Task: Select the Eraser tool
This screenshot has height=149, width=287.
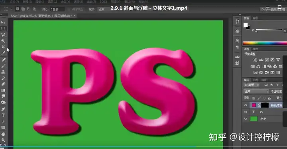Action: (3, 84)
